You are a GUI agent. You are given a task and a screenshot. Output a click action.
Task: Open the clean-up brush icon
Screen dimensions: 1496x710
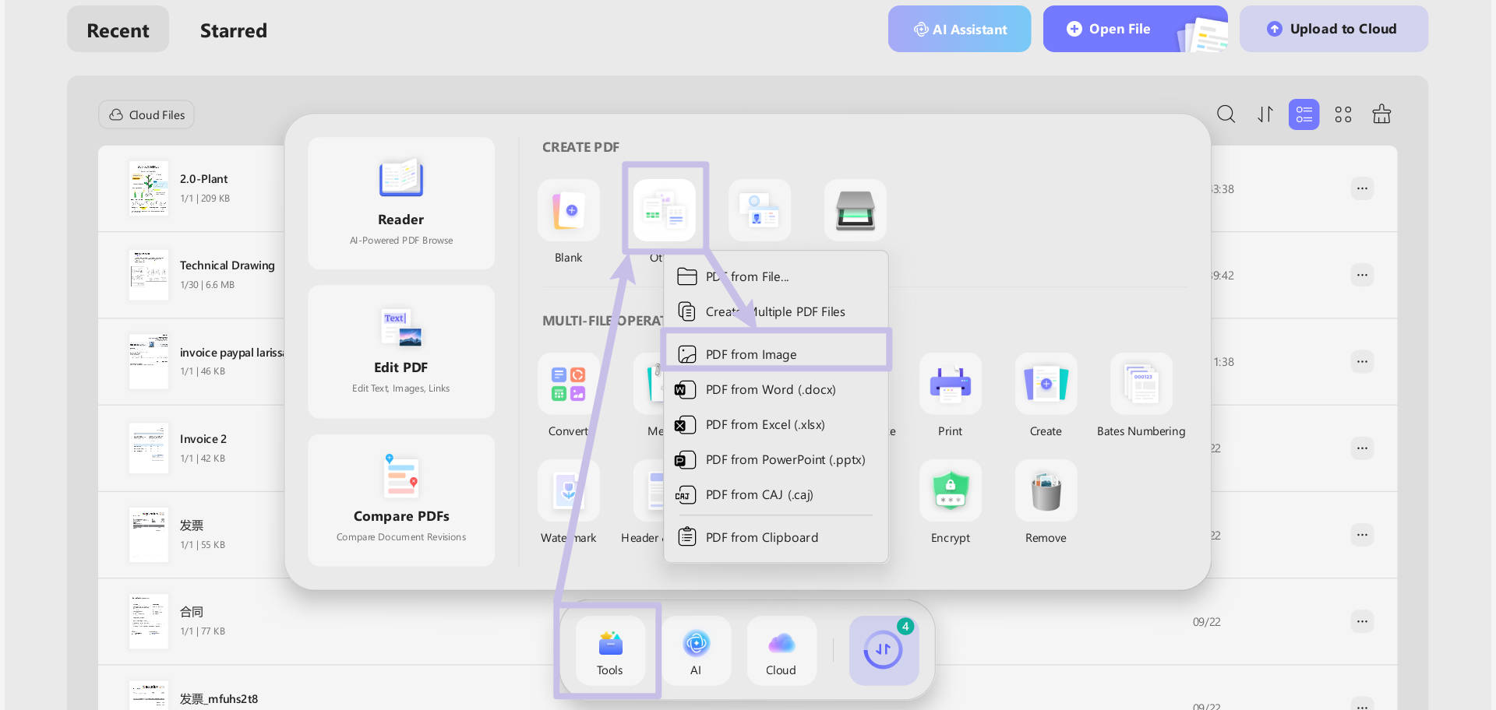(1381, 114)
